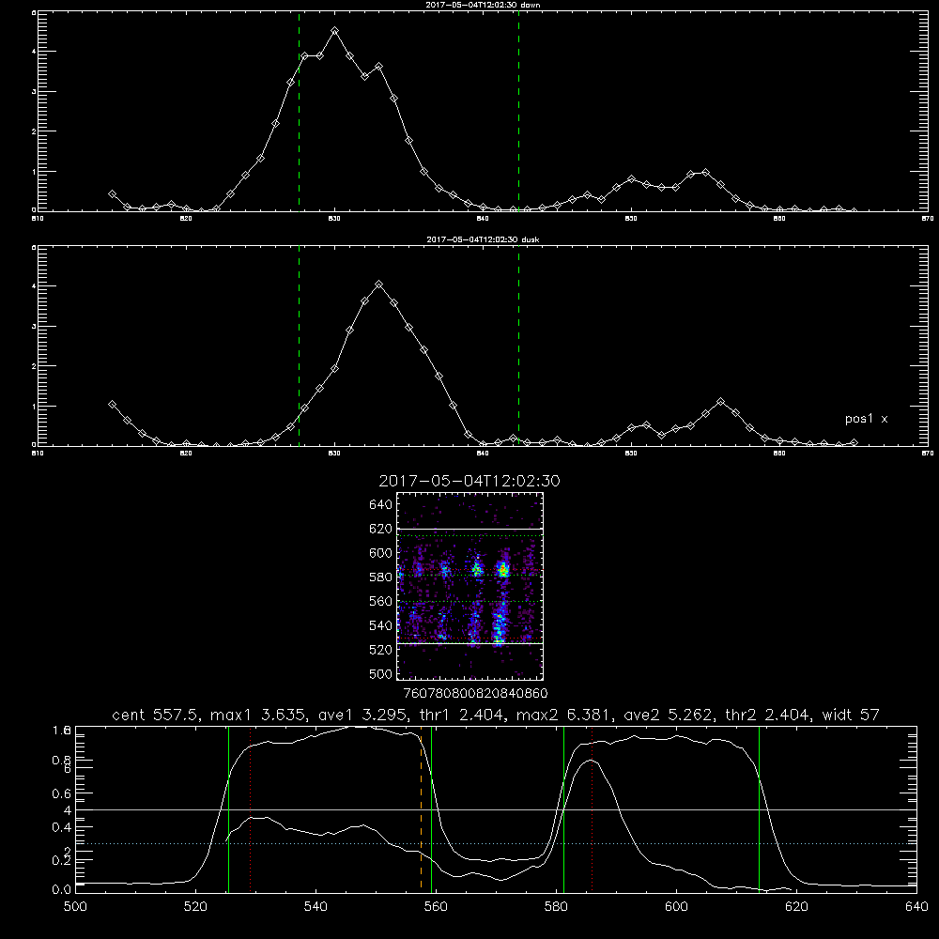Click the "560" x-axis label of the bottom plot

[x=436, y=907]
